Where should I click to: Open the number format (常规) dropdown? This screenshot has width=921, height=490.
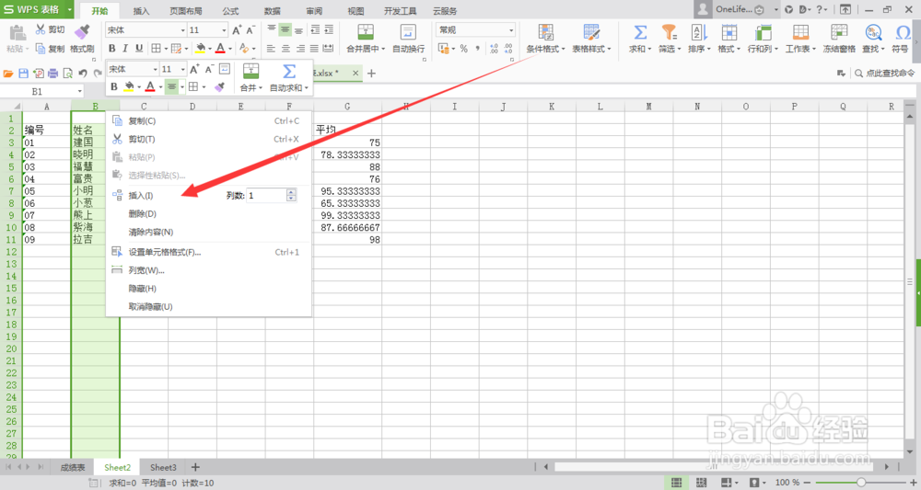click(x=511, y=30)
